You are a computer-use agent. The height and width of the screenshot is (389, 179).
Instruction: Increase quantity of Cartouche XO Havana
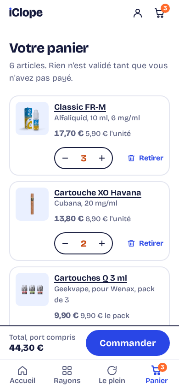[x=102, y=243]
